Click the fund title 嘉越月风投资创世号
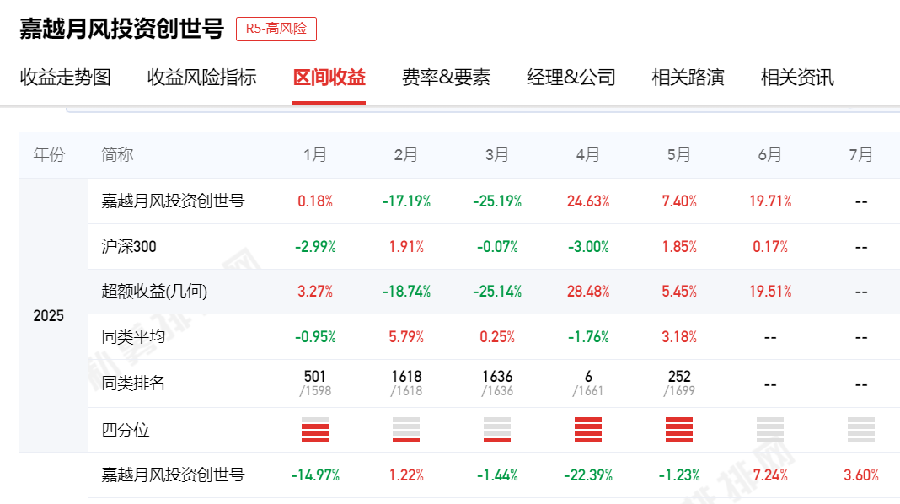The image size is (900, 504). click(121, 29)
